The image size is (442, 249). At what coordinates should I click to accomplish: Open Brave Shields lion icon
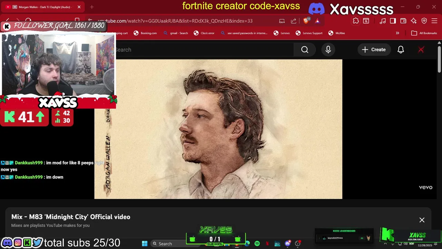pos(306,21)
